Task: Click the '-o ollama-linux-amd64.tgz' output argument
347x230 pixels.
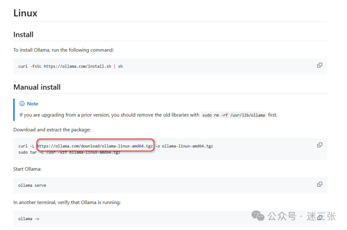Action: tap(184, 146)
